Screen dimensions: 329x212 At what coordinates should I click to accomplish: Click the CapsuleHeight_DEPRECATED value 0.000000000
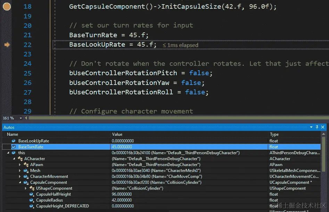click(123, 206)
